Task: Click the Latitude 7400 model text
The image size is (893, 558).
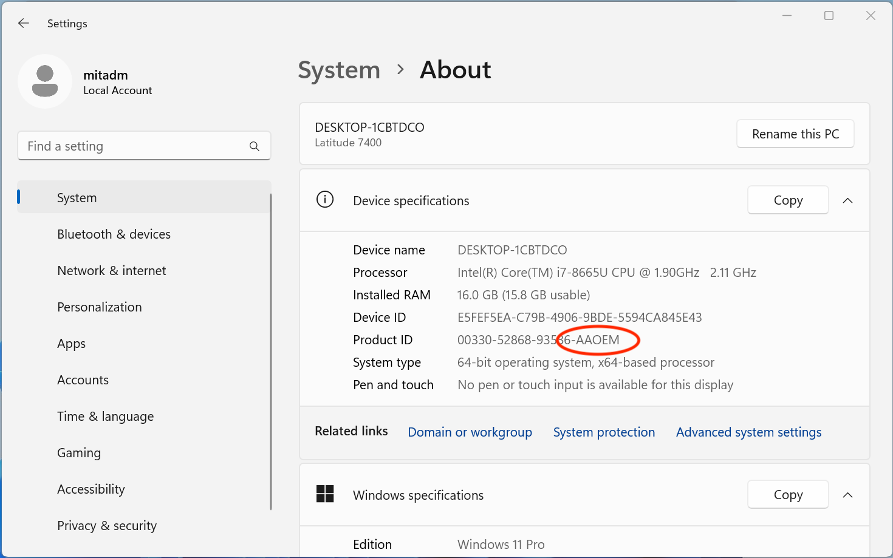Action: (348, 143)
